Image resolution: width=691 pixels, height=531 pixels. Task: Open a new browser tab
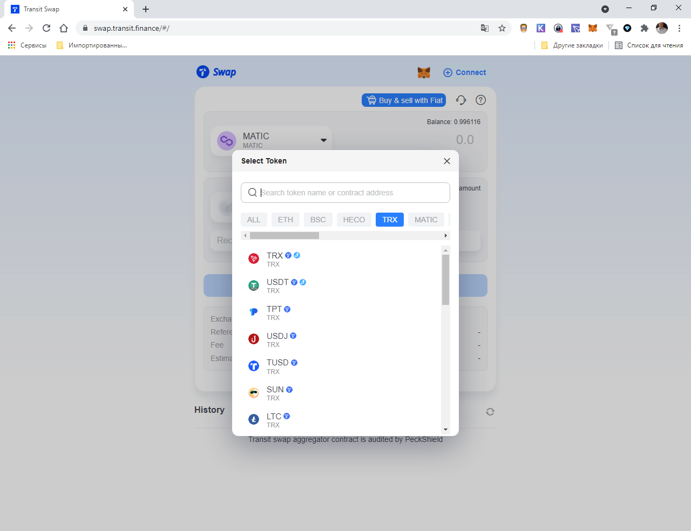146,9
